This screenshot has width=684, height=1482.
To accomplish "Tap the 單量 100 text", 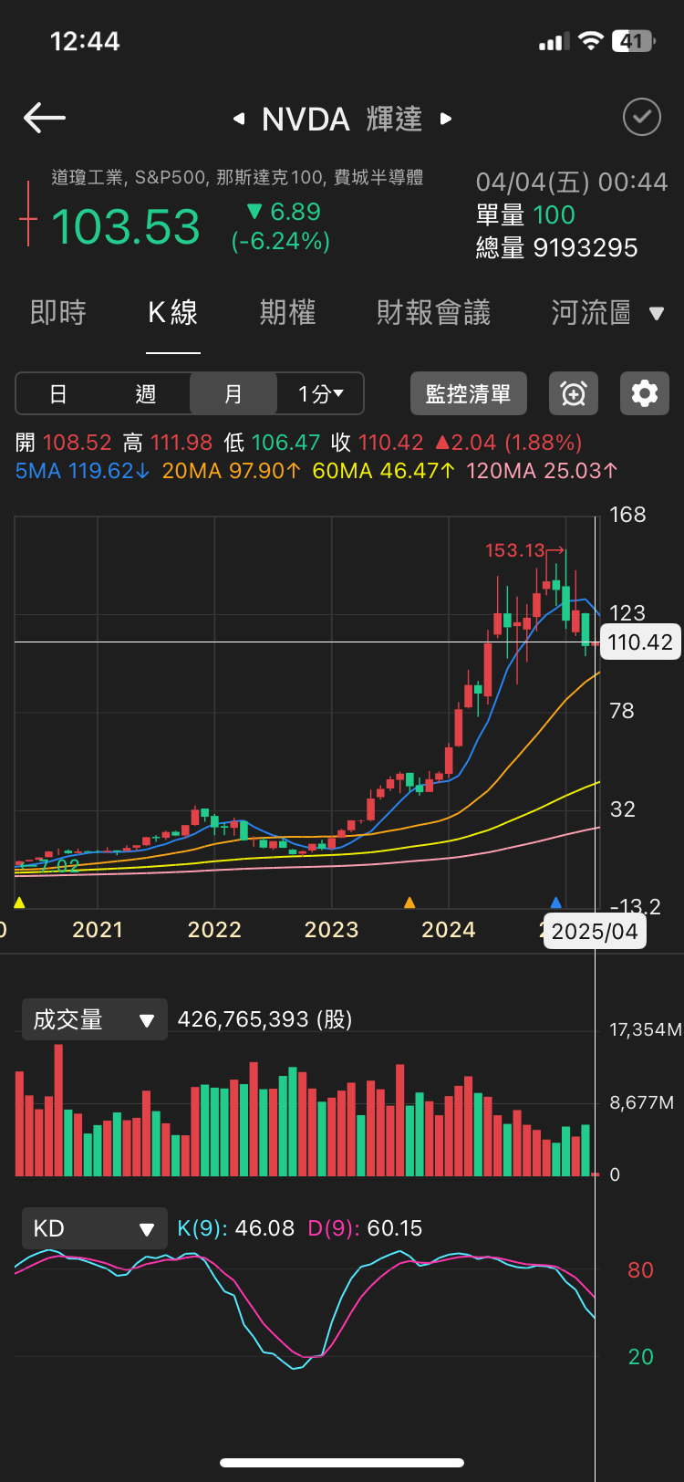I will tap(525, 214).
